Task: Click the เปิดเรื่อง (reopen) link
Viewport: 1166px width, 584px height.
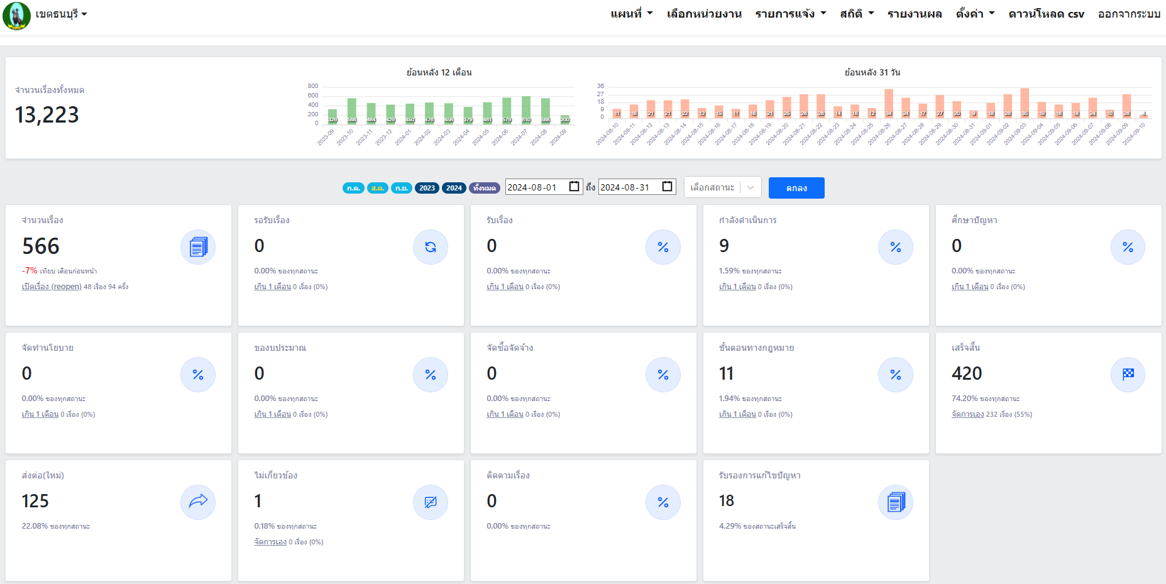Action: tap(52, 287)
